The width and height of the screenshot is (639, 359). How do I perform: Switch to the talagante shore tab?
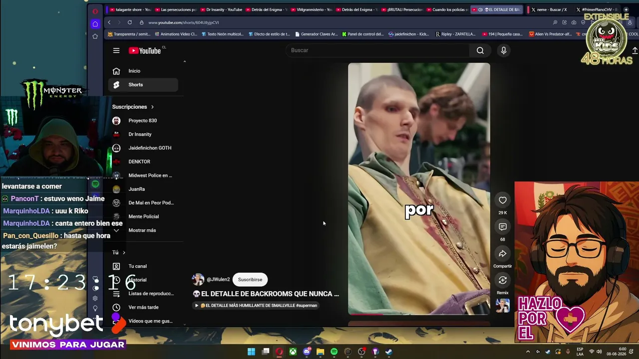pyautogui.click(x=130, y=9)
